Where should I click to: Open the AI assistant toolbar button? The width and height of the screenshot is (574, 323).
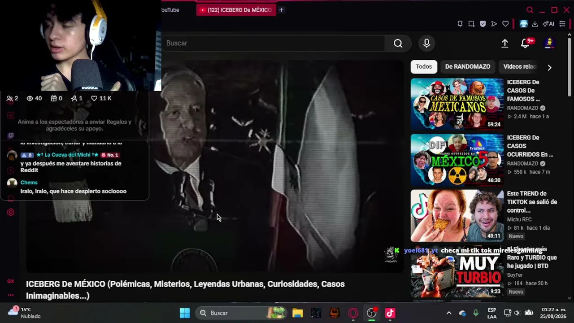click(x=548, y=24)
